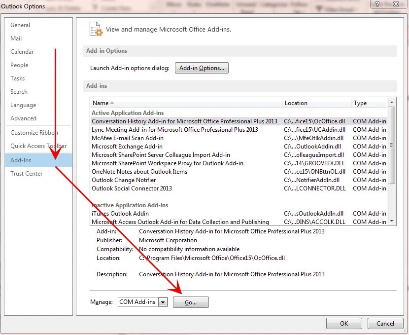Click scrollbar down arrow in add-ins list

coord(392,221)
